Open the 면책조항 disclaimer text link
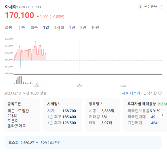167x152 pixels. [x=150, y=93]
